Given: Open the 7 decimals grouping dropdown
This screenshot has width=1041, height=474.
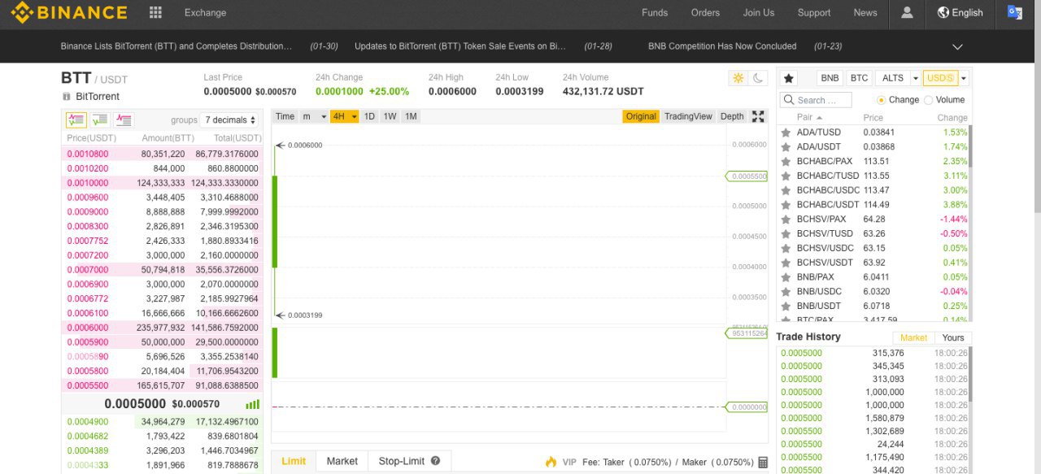Looking at the screenshot, I should point(230,120).
